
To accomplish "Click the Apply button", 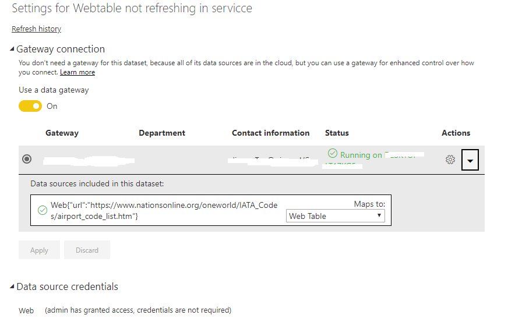I will click(x=39, y=250).
